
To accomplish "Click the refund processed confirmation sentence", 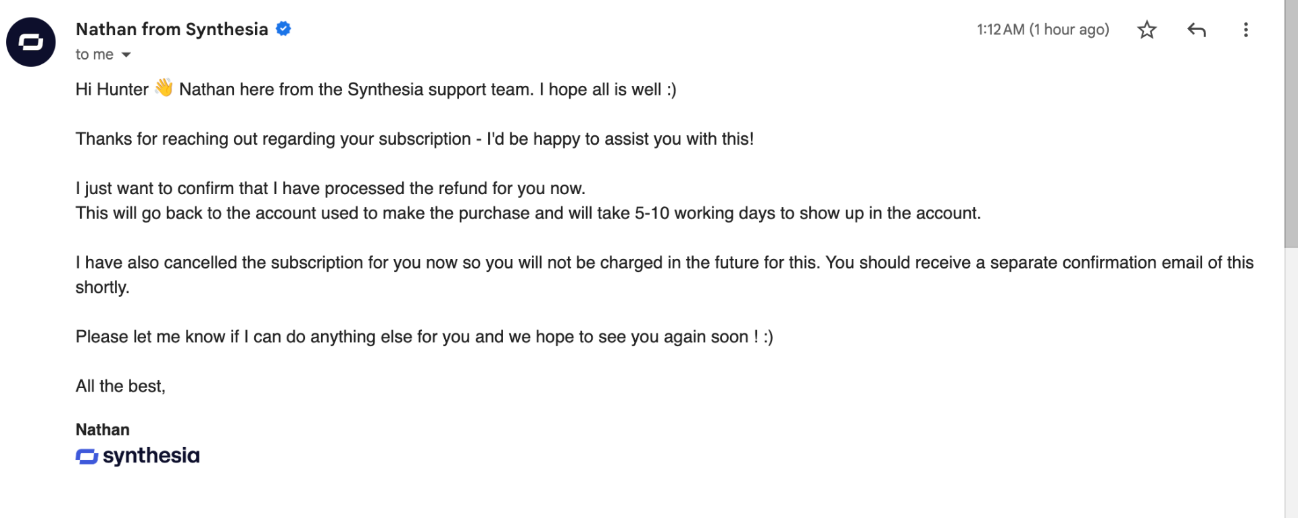I will pyautogui.click(x=330, y=188).
